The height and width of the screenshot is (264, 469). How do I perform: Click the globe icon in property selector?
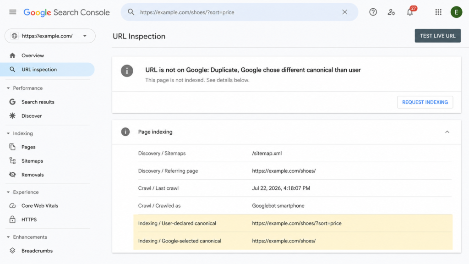click(14, 36)
